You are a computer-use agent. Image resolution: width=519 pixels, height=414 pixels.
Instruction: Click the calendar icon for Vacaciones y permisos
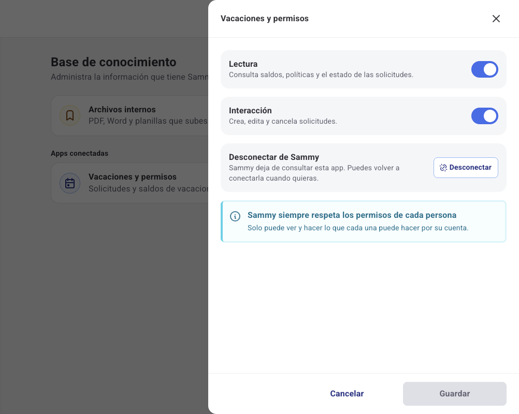[70, 183]
